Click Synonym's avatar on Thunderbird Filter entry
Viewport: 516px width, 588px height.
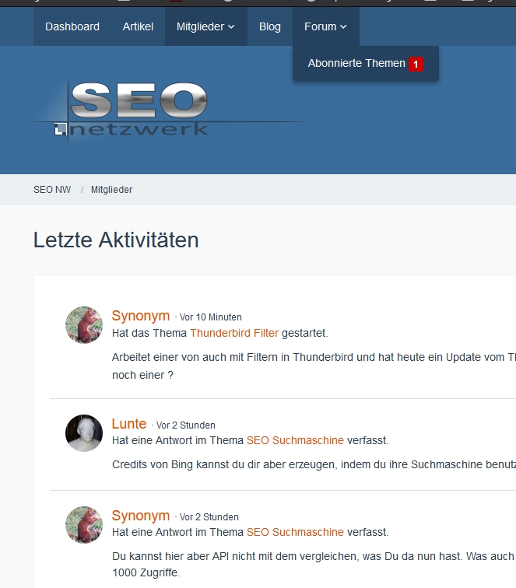(x=84, y=325)
